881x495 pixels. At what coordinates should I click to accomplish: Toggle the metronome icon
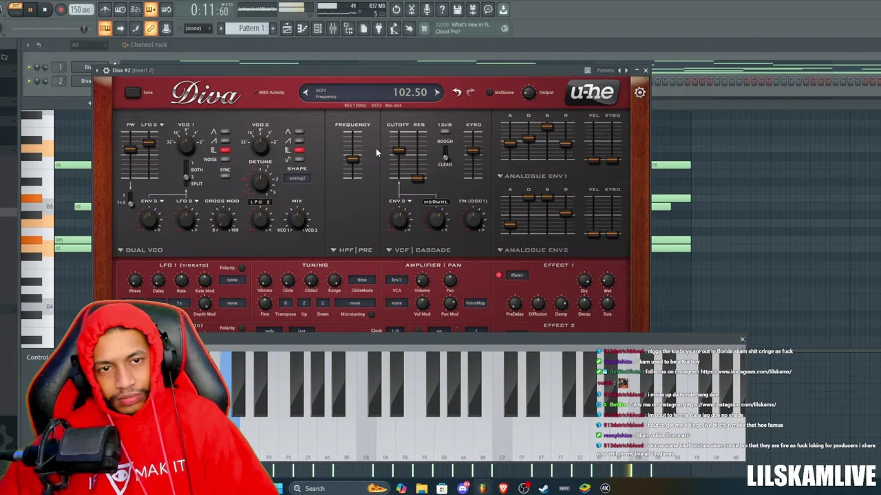tap(105, 10)
